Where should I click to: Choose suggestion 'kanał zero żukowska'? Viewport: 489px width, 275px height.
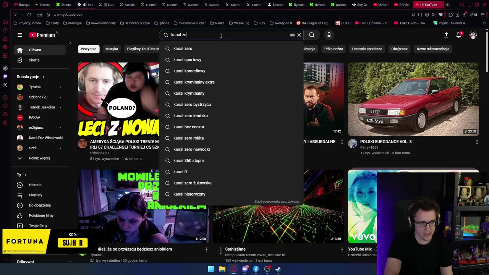(x=231, y=183)
